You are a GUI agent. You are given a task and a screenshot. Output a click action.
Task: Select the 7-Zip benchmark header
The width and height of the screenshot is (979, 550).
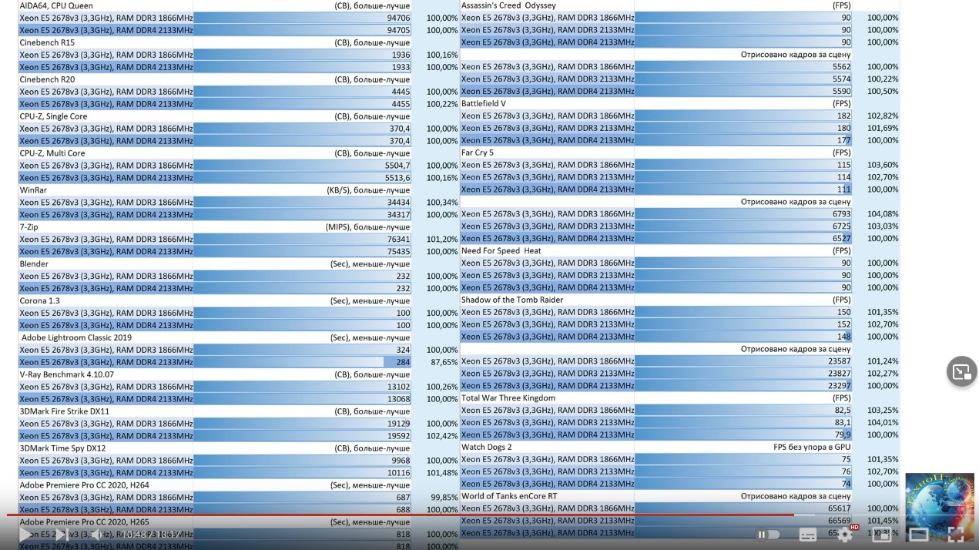(28, 227)
